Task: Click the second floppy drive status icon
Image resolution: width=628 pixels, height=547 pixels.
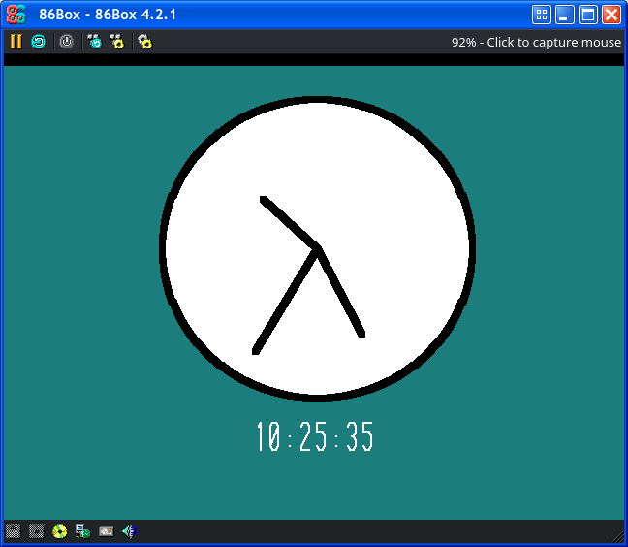Action: click(36, 531)
